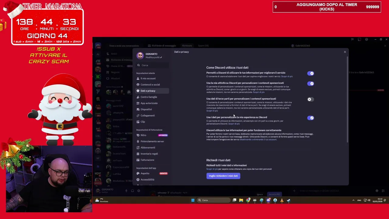The width and height of the screenshot is (389, 219).
Task: Open Inventario regali page
Action: 152,154
